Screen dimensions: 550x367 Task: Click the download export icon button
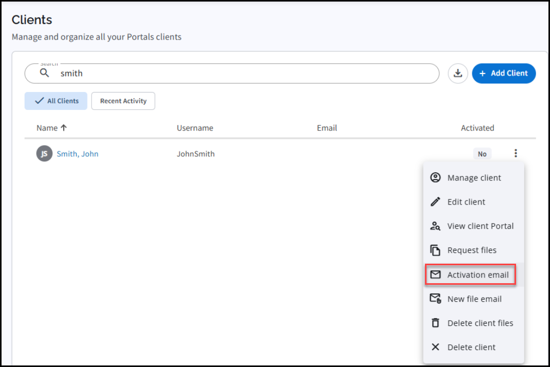click(x=458, y=74)
